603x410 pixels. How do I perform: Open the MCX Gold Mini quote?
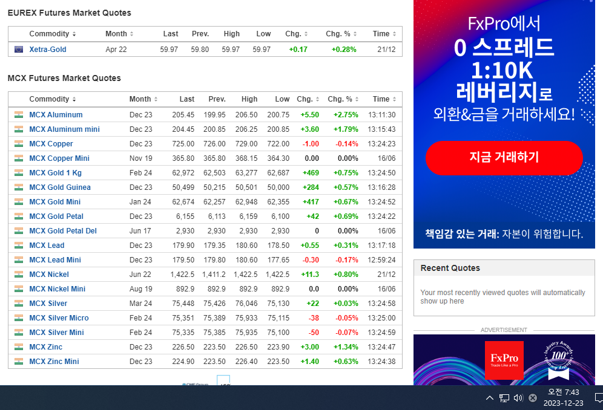tap(55, 202)
